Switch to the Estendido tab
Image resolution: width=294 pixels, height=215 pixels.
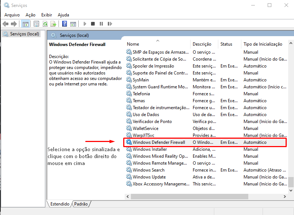(60, 204)
